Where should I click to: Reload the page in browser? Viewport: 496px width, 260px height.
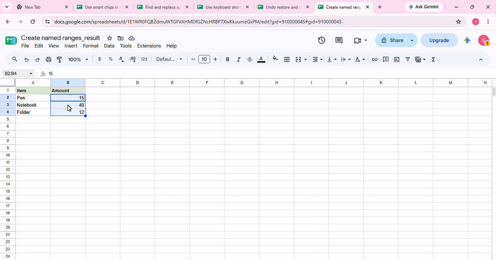point(32,21)
